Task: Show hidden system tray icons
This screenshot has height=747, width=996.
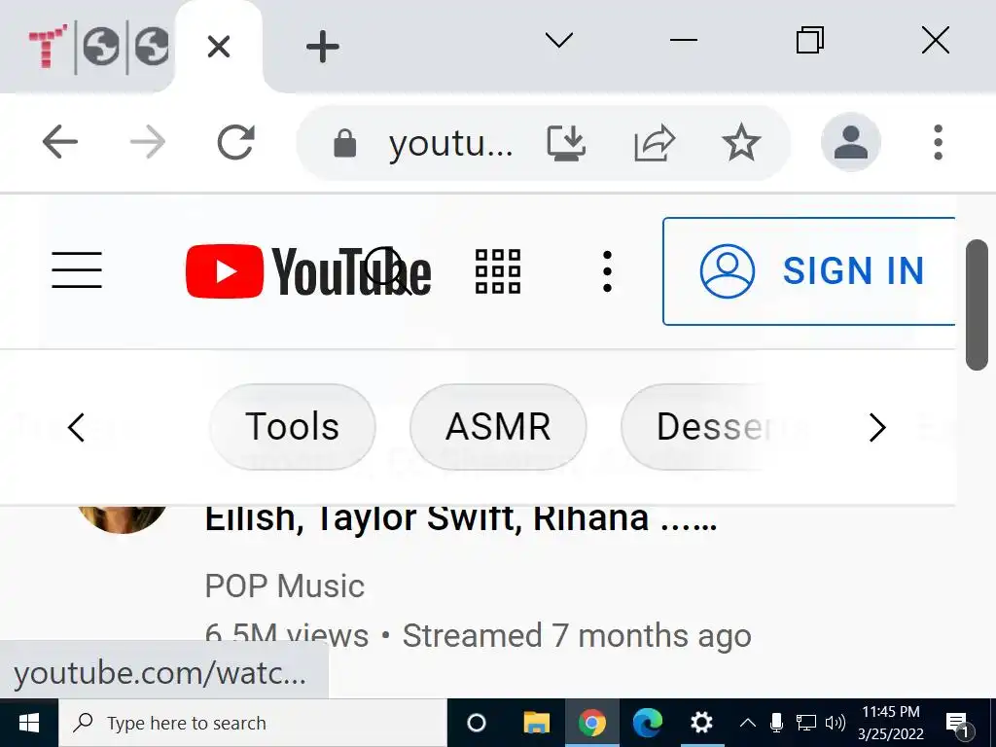Action: 748,723
